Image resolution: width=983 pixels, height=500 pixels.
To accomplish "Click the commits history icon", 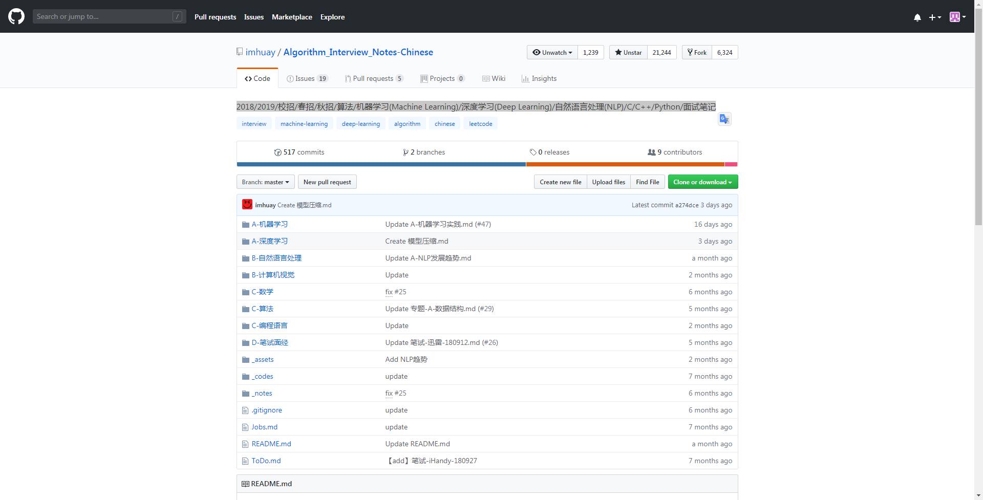I will (278, 153).
